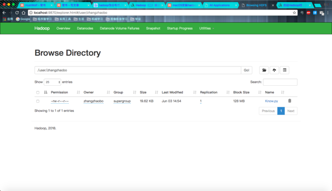332x191 pixels.
Task: Click the browser back arrow
Action: tap(4, 13)
